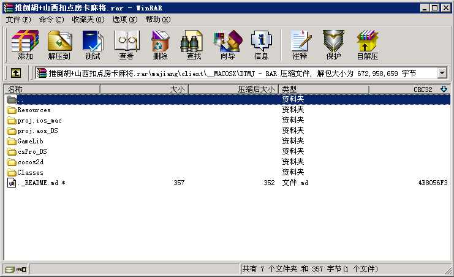Click the cocos2d folder icon

[12, 162]
